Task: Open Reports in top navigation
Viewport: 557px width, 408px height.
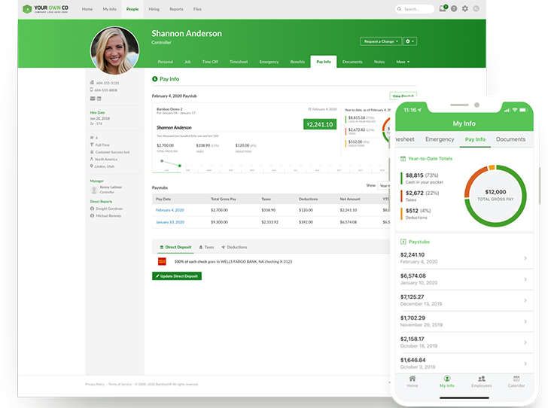Action: tap(176, 9)
